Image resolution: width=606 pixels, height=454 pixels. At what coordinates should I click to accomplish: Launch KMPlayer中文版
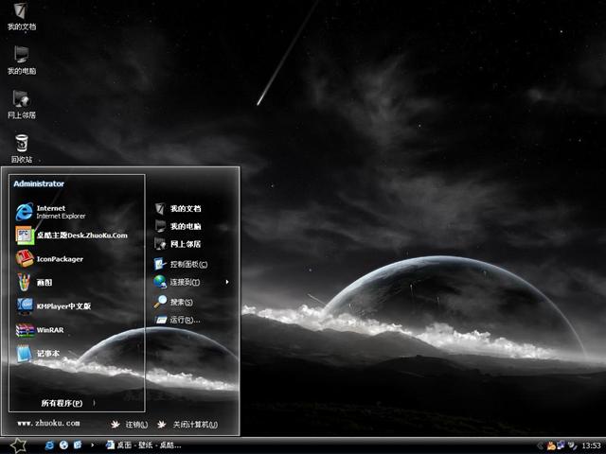click(53, 306)
